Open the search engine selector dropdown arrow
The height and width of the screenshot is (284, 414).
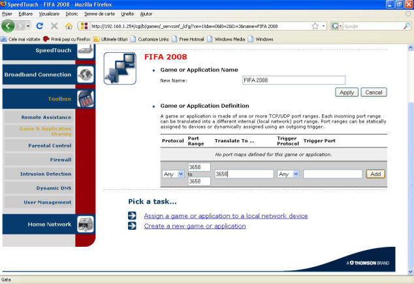(340, 26)
